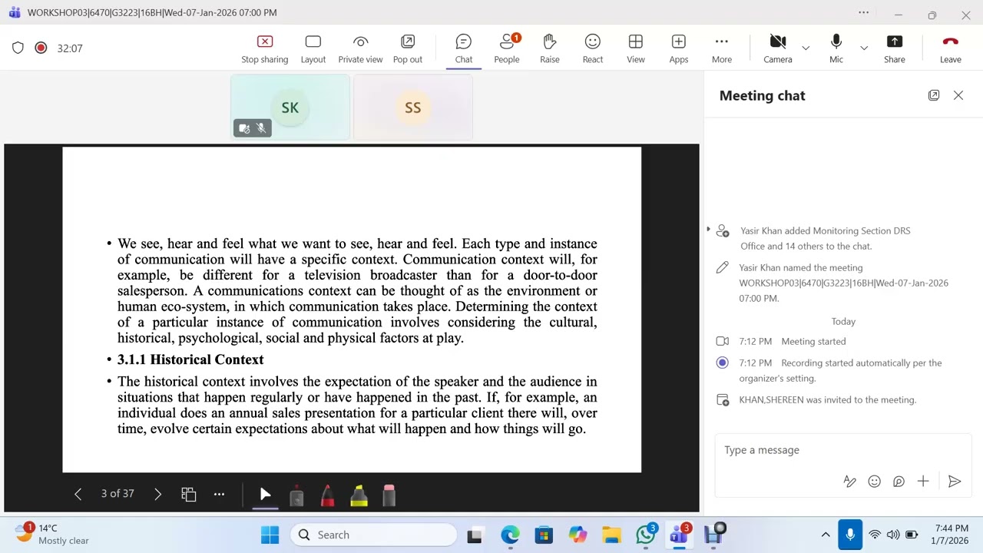The height and width of the screenshot is (553, 983).
Task: Expand camera options dropdown arrow
Action: tap(806, 48)
